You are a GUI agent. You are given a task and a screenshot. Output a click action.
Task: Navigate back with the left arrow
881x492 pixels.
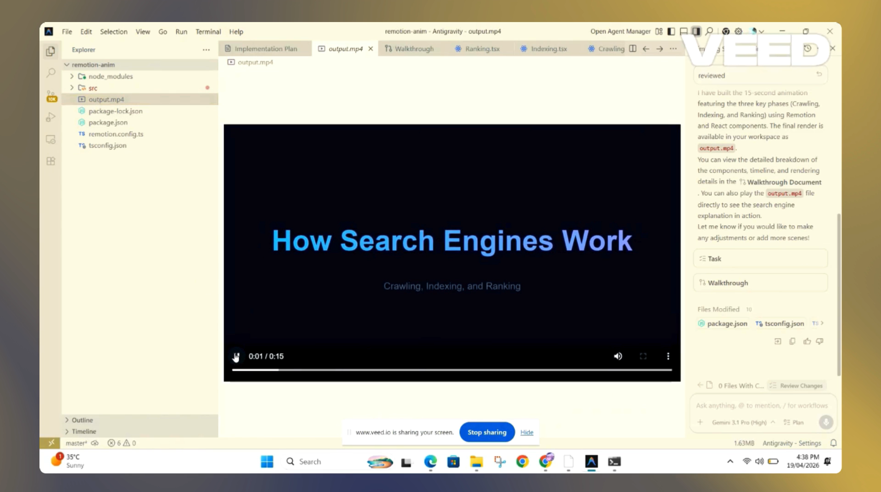pos(646,49)
